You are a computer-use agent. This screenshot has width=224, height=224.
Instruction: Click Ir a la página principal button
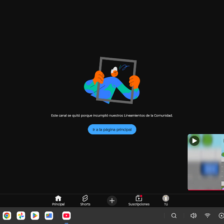pos(112,129)
